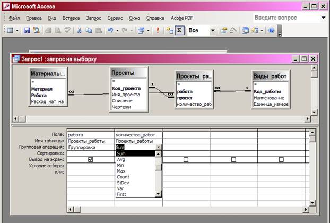This screenshot has width=330, height=223.
Task: Open the Запрос menu
Action: [93, 18]
